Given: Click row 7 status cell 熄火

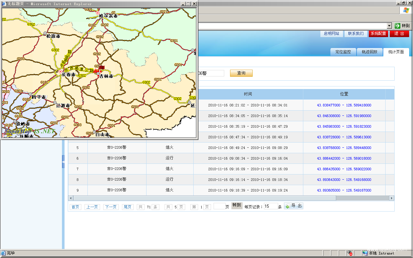Looking at the screenshot, I should pyautogui.click(x=170, y=169).
